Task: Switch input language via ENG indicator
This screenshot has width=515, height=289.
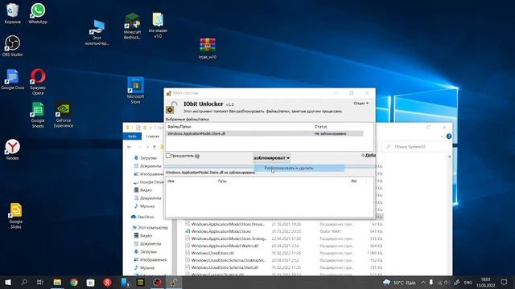Action: [x=468, y=283]
